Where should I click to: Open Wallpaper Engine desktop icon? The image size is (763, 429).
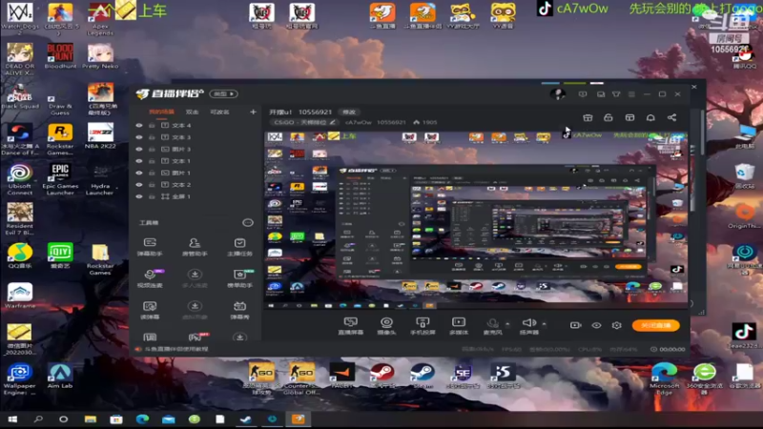[x=20, y=379]
